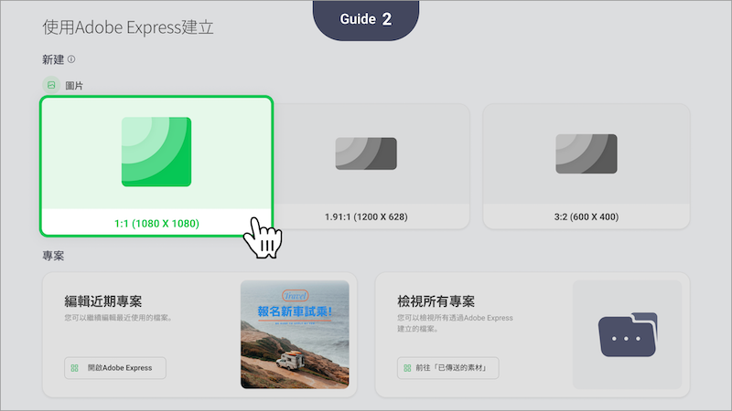Click grid icon inside 前往「已傳送的素材」 button
Image resolution: width=732 pixels, height=411 pixels.
point(407,369)
